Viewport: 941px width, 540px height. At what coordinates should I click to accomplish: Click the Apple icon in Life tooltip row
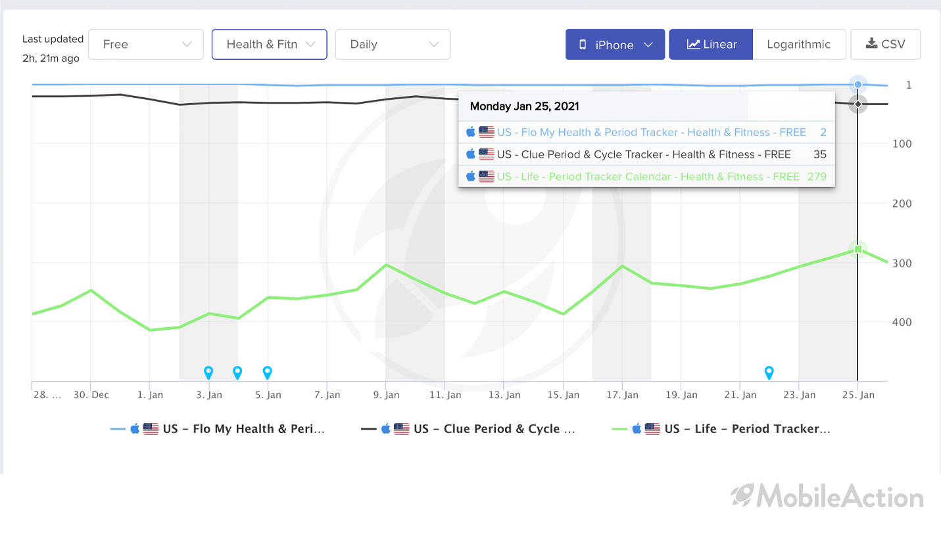point(470,177)
